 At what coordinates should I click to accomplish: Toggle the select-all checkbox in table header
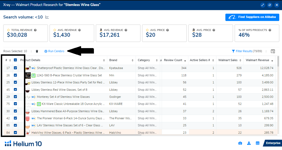click(x=16, y=60)
